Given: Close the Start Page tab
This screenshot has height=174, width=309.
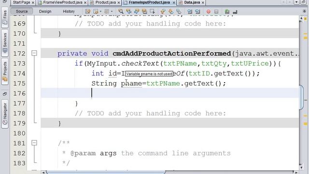Looking at the screenshot, I should click(x=33, y=2).
